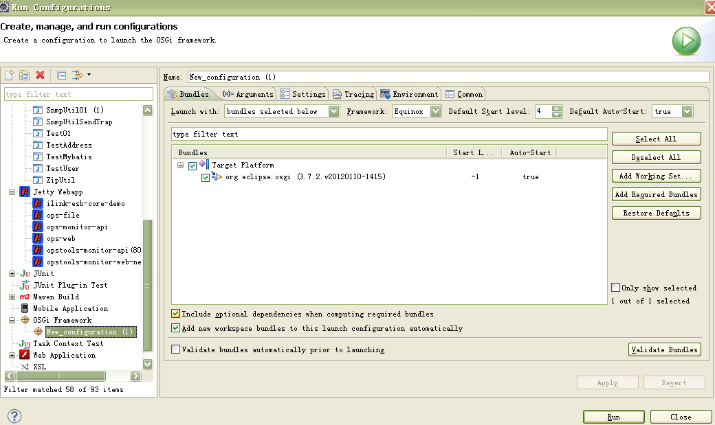Open the Launch with dropdown

[x=334, y=111]
